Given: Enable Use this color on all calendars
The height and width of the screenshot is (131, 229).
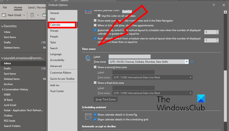Looking at the screenshot, I should tap(99, 16).
